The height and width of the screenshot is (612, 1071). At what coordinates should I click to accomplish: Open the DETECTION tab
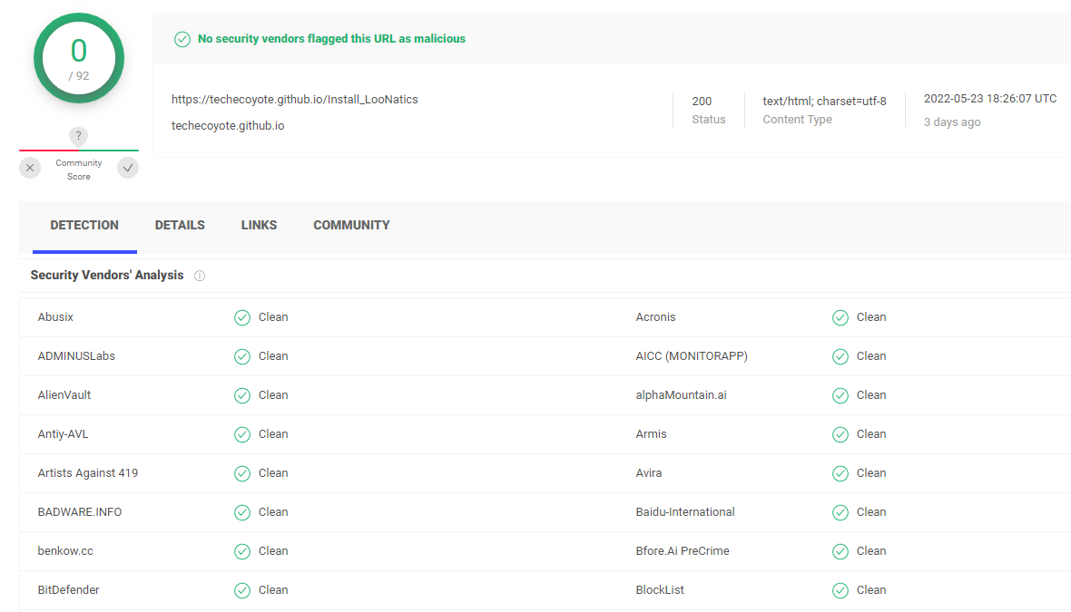(84, 225)
